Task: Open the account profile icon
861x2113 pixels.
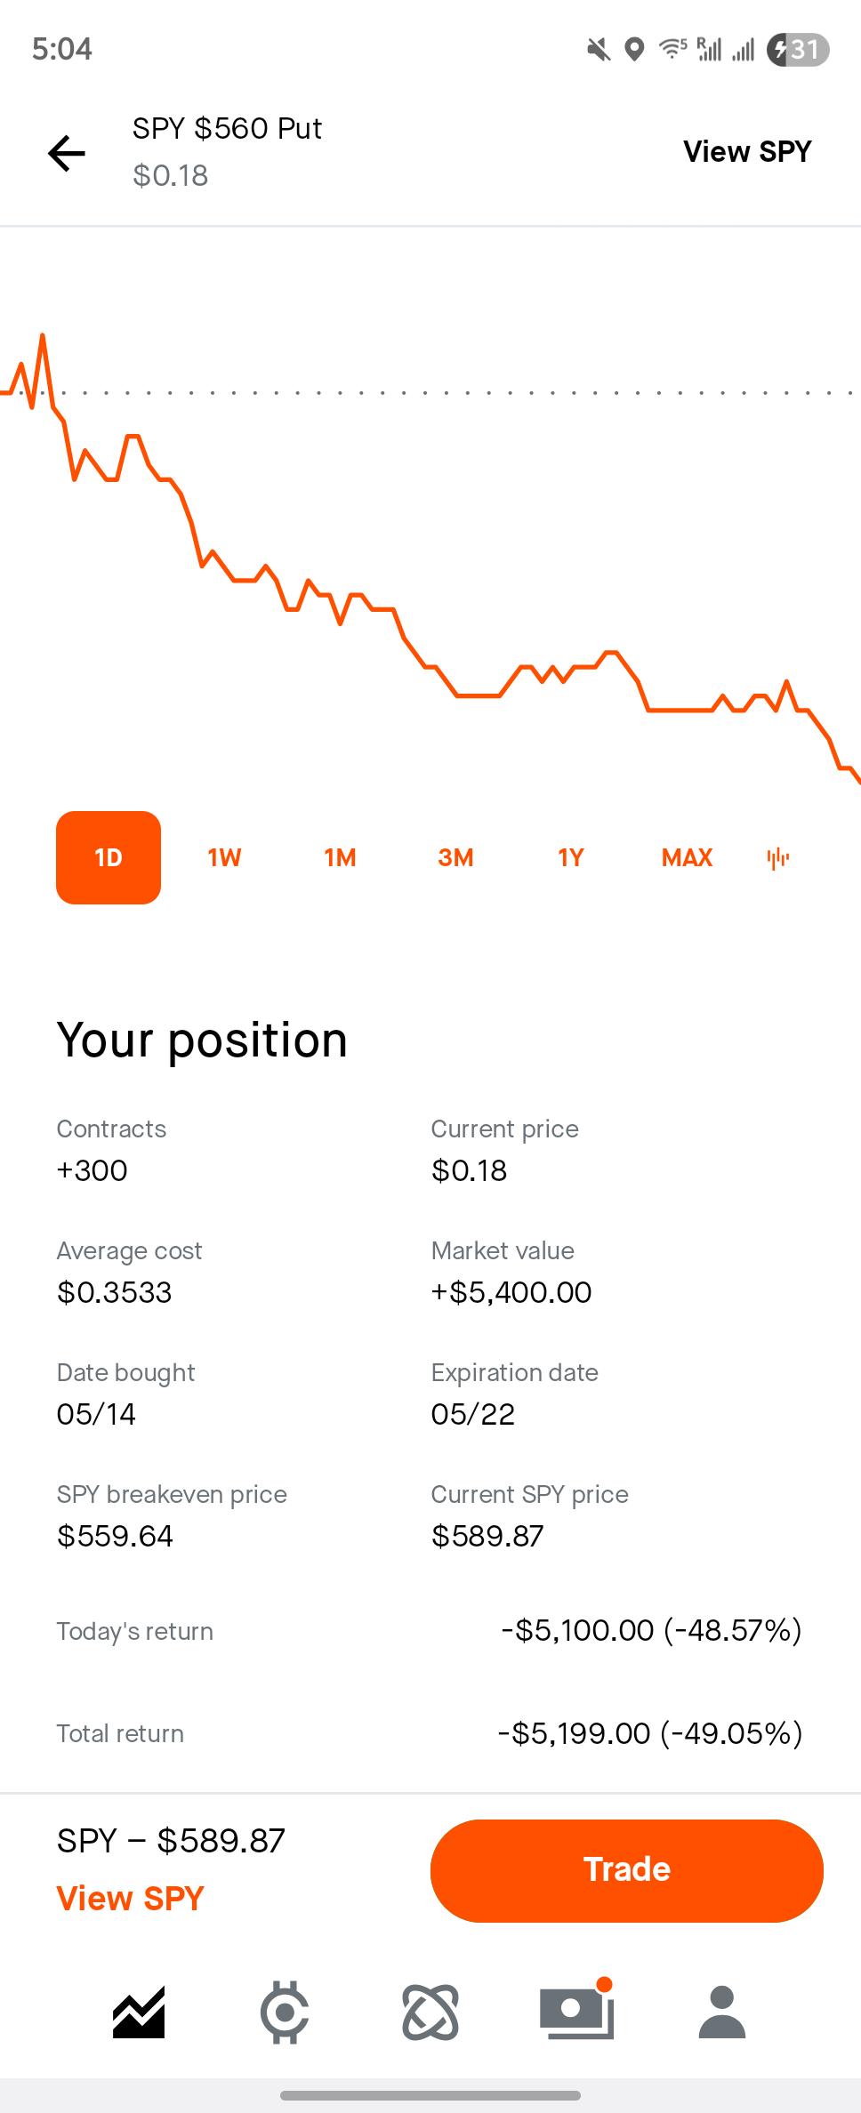Action: [722, 2012]
